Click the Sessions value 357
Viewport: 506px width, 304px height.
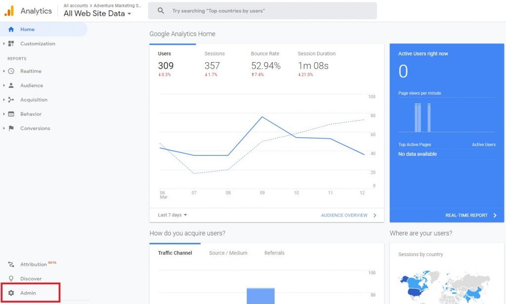pos(212,66)
